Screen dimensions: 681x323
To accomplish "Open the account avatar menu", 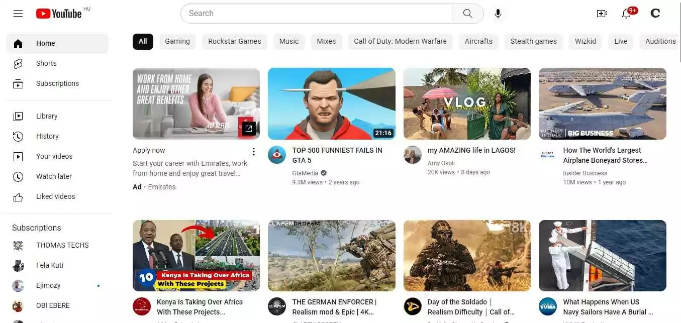I will (x=655, y=14).
